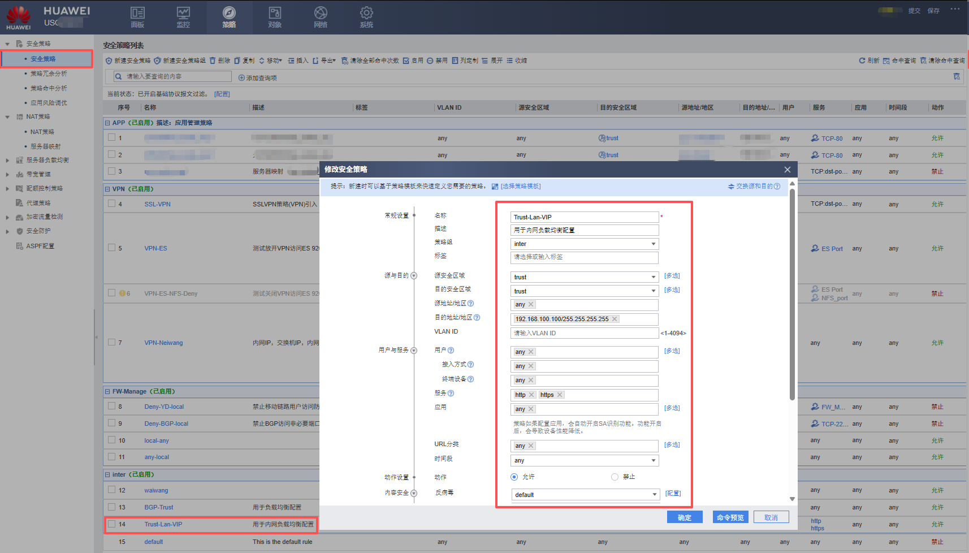The width and height of the screenshot is (969, 553).
Task: Click the 启用 enable toolbar icon
Action: 406,61
